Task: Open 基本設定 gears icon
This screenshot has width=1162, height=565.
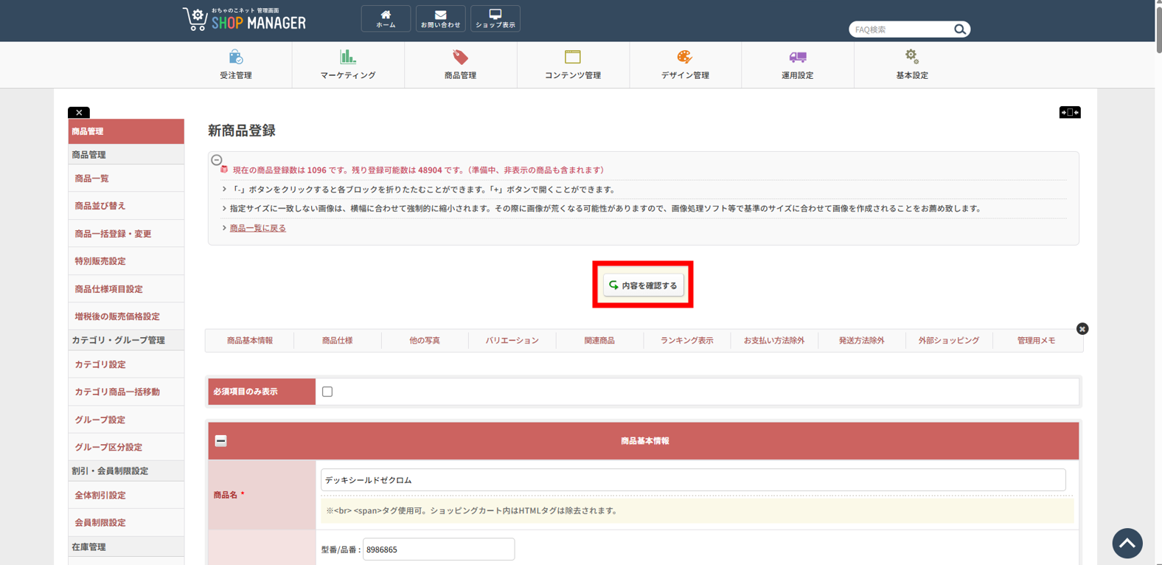Action: point(912,58)
